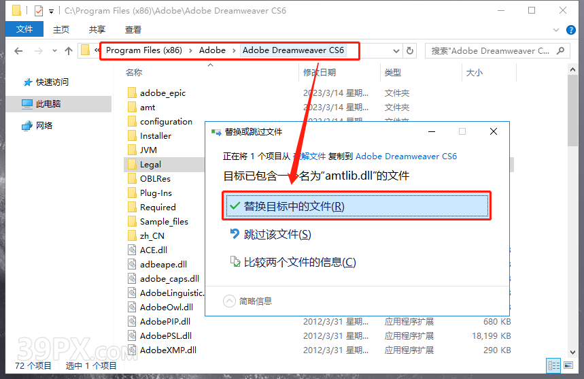Switch to the 共享 ribbon tab

pyautogui.click(x=97, y=29)
